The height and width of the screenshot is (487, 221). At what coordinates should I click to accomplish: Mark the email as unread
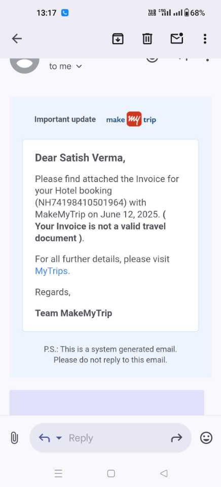tap(177, 39)
